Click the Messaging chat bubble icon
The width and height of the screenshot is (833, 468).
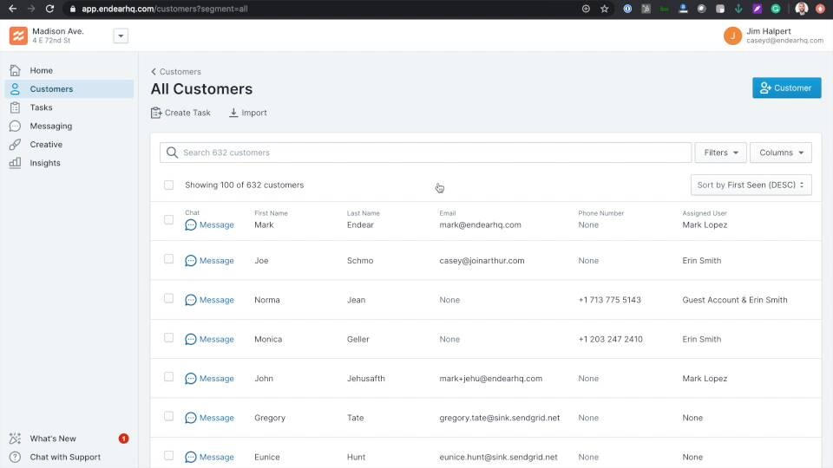pyautogui.click(x=15, y=126)
